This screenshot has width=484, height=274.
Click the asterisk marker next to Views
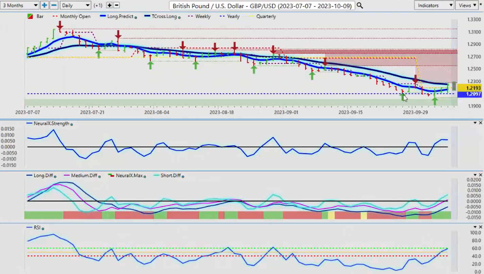(x=481, y=5)
